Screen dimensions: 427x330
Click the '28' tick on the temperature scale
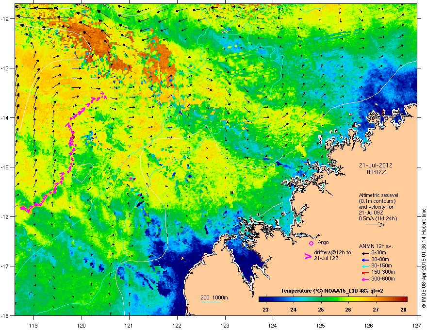(403, 310)
